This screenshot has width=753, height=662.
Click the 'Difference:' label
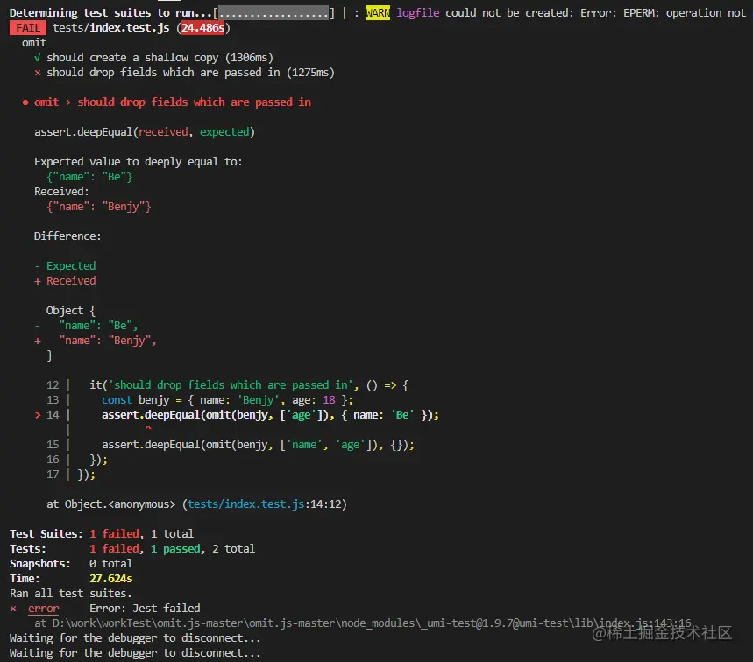click(x=67, y=236)
